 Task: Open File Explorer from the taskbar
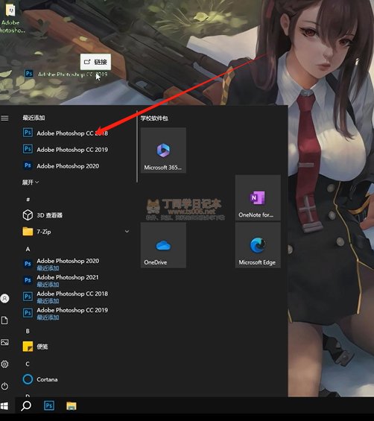pyautogui.click(x=72, y=405)
